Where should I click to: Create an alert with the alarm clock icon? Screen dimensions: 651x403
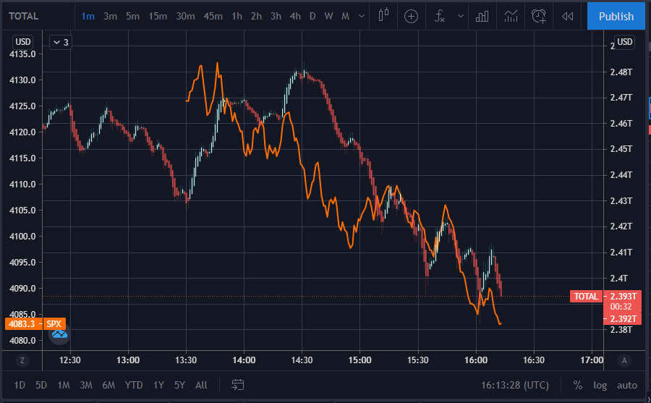538,16
